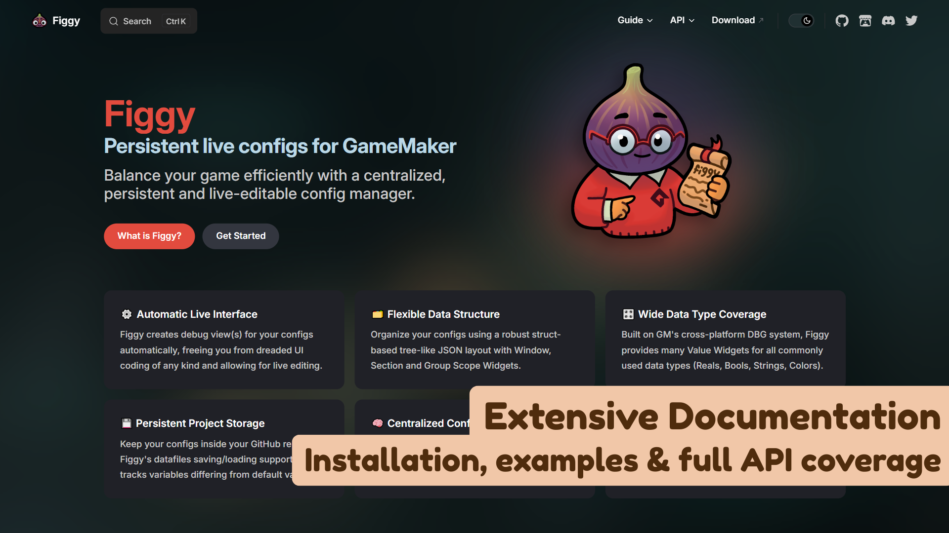Image resolution: width=949 pixels, height=533 pixels.
Task: Expand the API dropdown menu
Action: tap(682, 20)
